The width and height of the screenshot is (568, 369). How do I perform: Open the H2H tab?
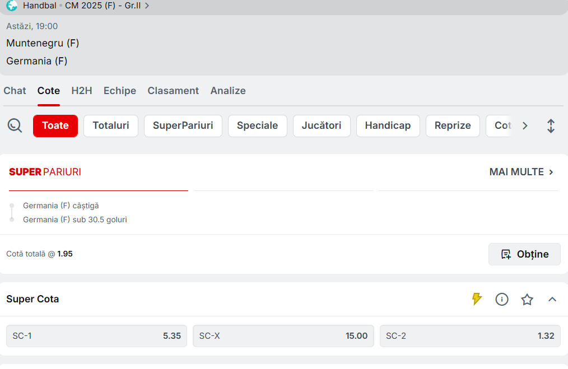(x=82, y=91)
